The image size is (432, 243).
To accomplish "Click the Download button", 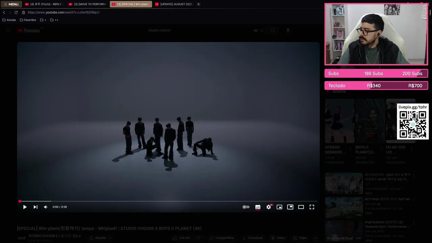I will click(x=252, y=238).
